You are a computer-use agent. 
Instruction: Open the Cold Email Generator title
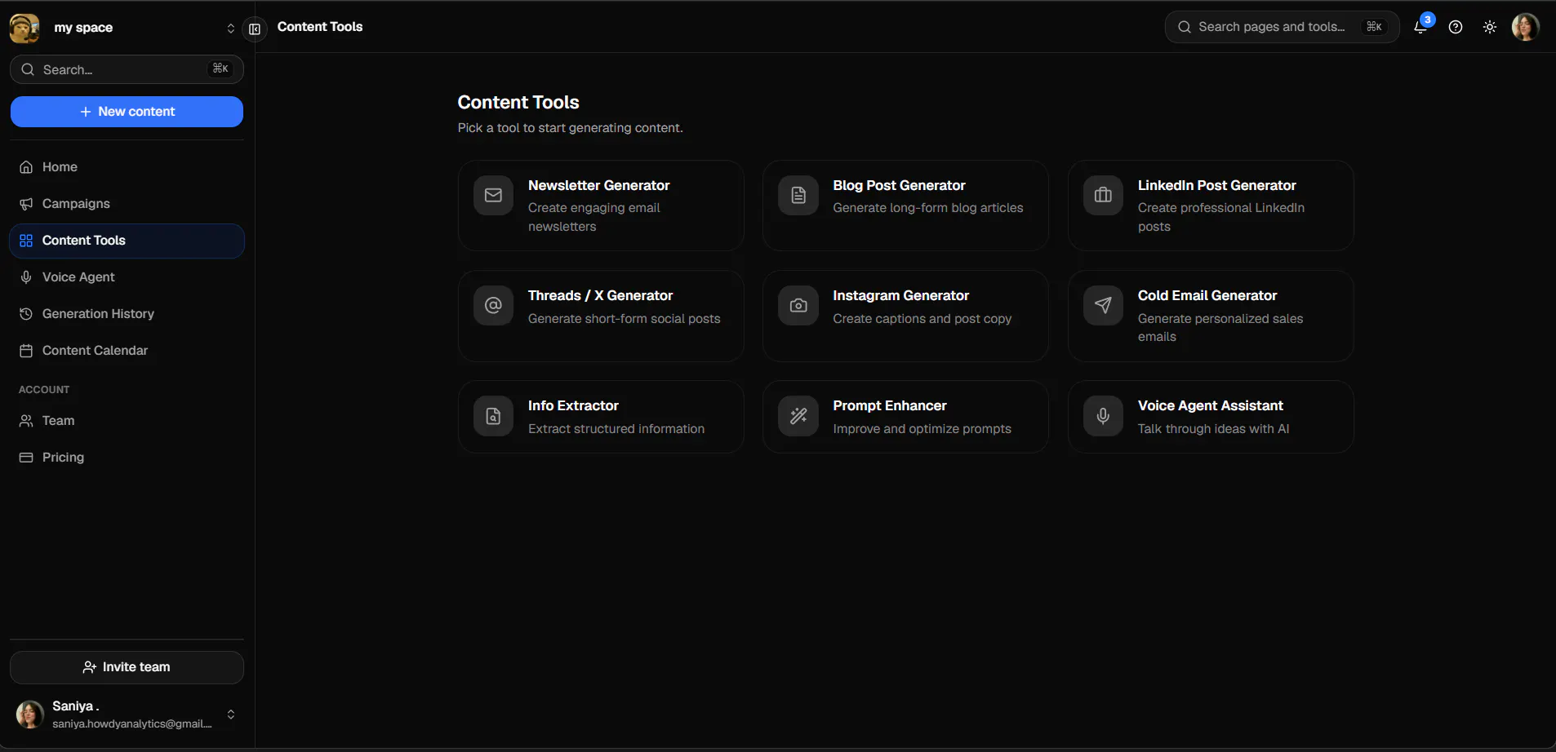(x=1207, y=296)
